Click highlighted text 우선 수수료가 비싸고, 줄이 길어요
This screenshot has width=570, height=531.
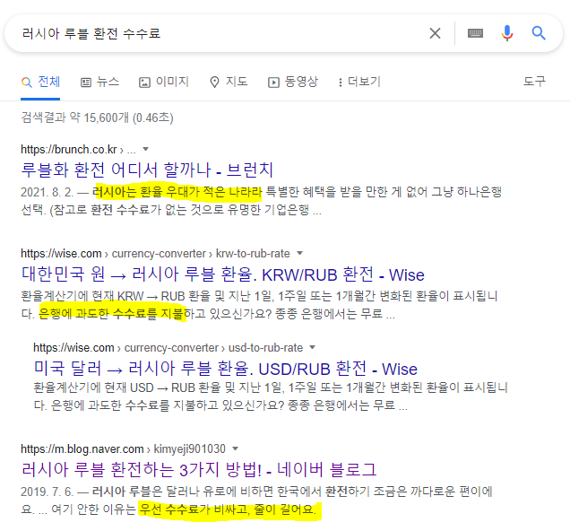click(229, 509)
